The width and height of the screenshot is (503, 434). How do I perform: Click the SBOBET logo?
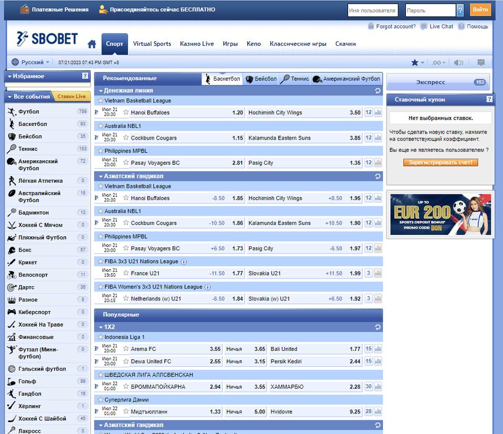click(47, 39)
